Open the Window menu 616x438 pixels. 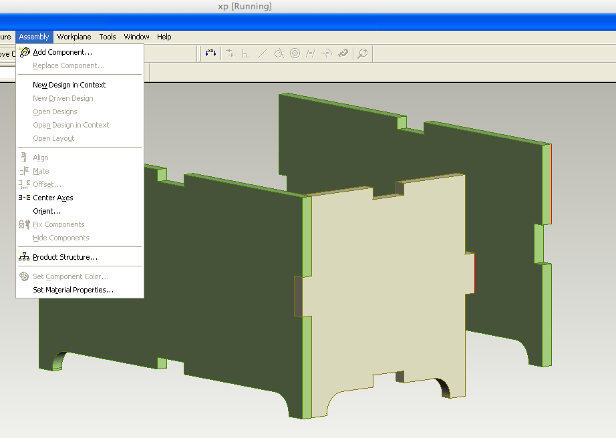coord(136,37)
